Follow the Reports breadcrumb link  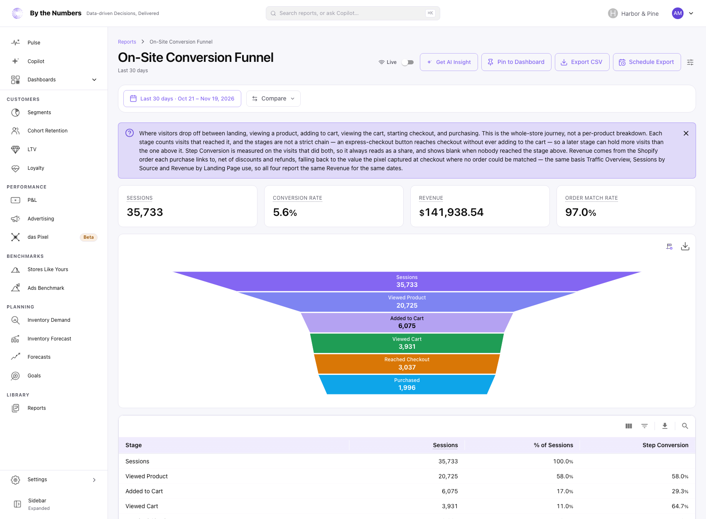pyautogui.click(x=127, y=42)
